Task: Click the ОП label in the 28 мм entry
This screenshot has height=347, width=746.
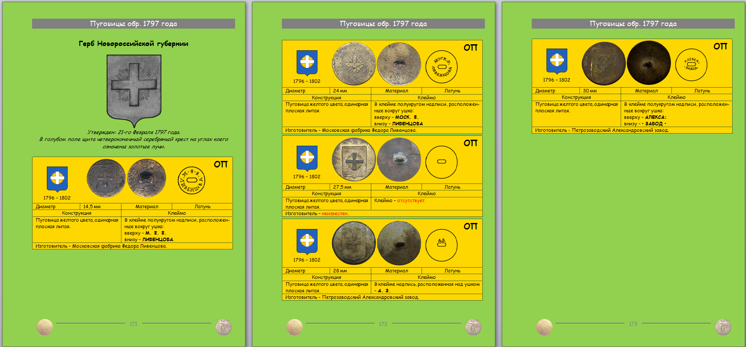Action: point(470,226)
